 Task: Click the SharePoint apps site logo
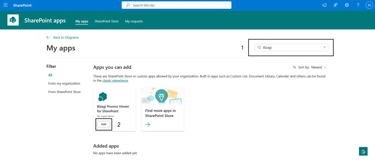13,20
